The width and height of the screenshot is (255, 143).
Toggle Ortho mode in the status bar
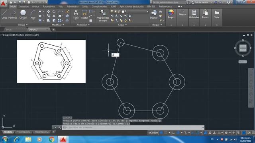click(x=174, y=133)
